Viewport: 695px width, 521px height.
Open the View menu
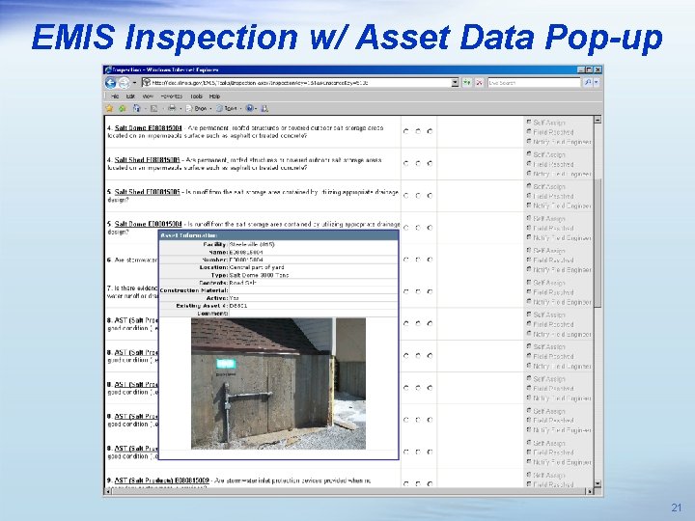coord(148,96)
